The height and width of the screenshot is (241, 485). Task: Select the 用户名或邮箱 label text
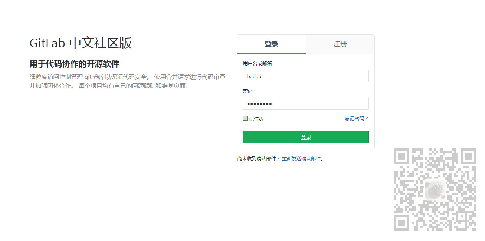click(257, 63)
